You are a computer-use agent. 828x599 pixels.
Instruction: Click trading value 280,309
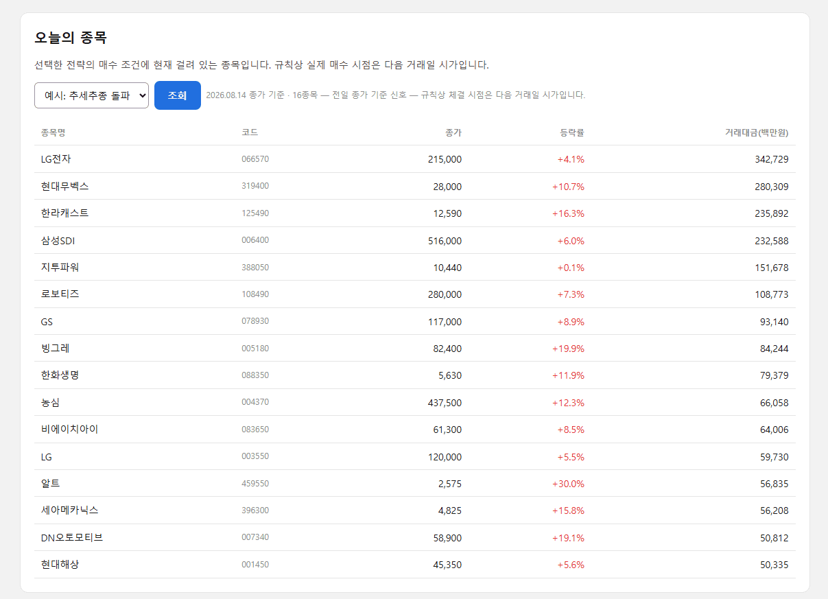click(x=771, y=186)
